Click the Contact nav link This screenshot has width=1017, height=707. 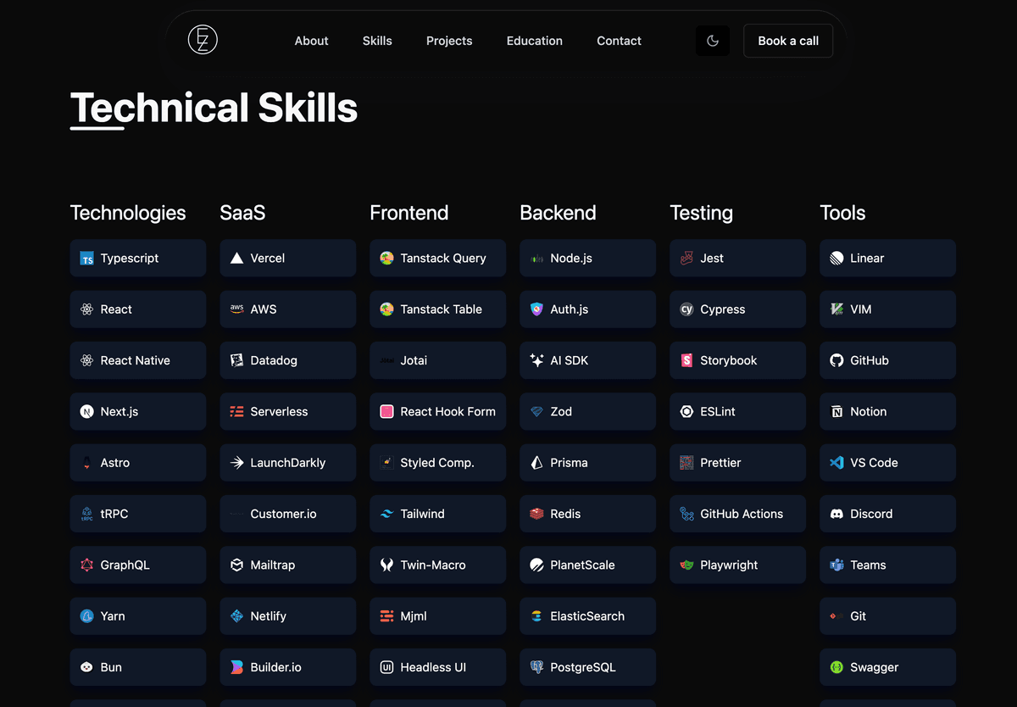pyautogui.click(x=619, y=41)
